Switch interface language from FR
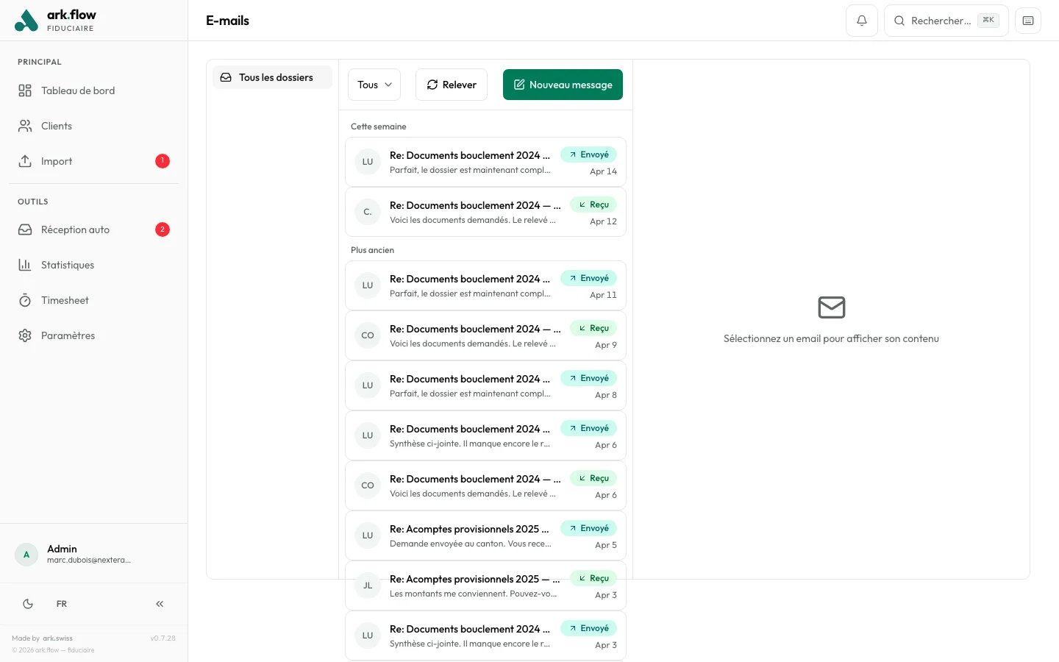 pyautogui.click(x=62, y=603)
